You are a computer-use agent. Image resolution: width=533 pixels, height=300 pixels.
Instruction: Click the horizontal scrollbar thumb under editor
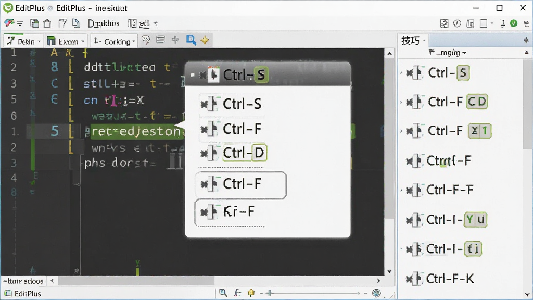click(x=136, y=281)
